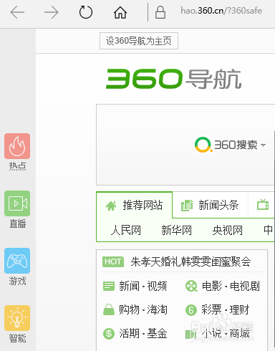Open the 人民网 link
Viewport: 275px width, 351px height.
(126, 231)
